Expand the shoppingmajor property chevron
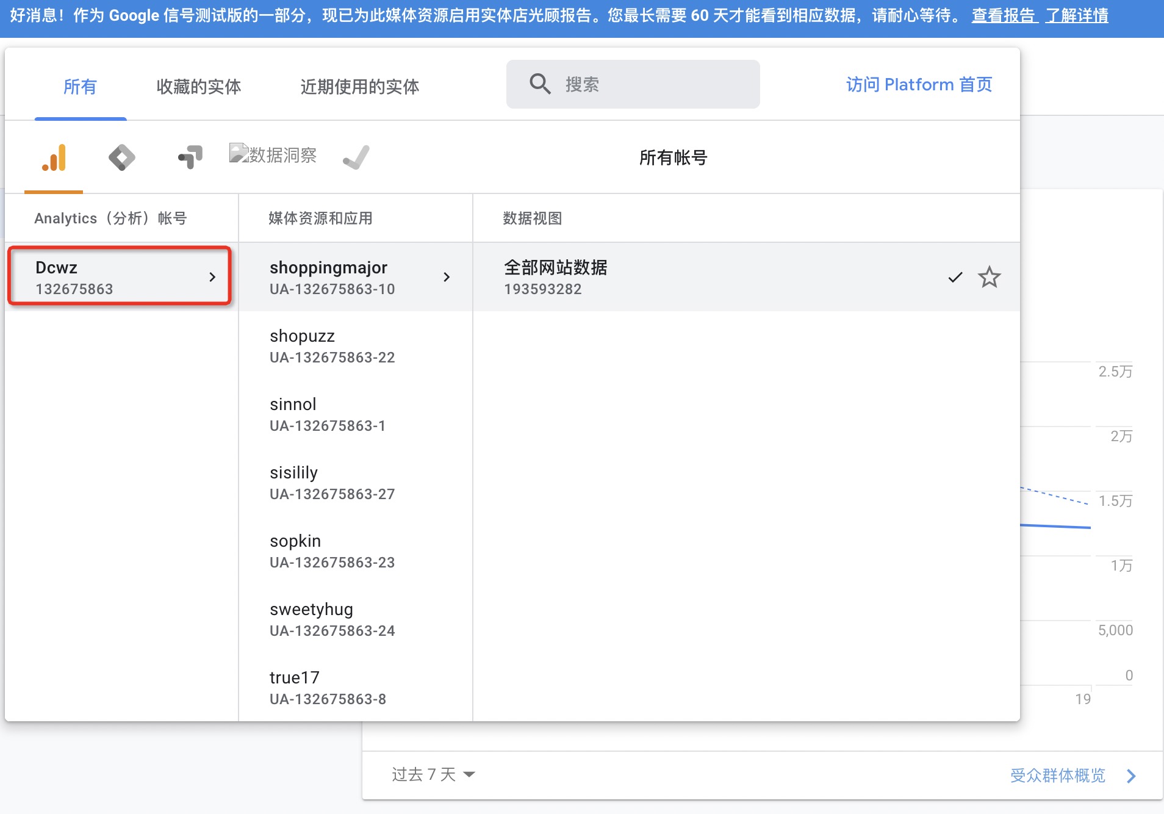Screen dimensions: 1164x814 point(447,277)
